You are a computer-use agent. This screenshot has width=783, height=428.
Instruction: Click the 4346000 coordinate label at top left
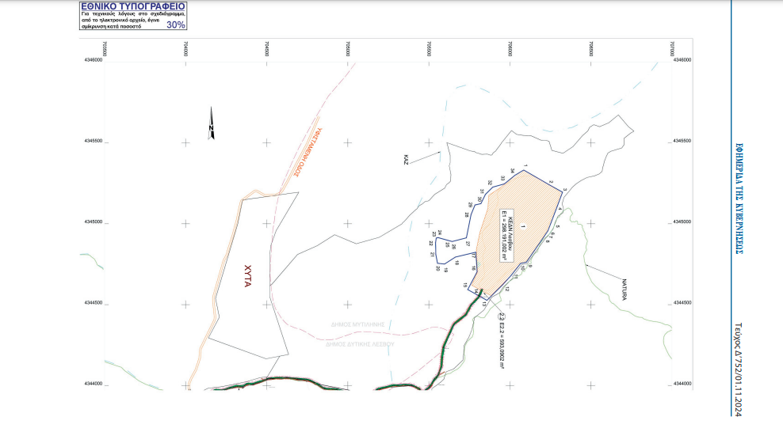tap(91, 60)
